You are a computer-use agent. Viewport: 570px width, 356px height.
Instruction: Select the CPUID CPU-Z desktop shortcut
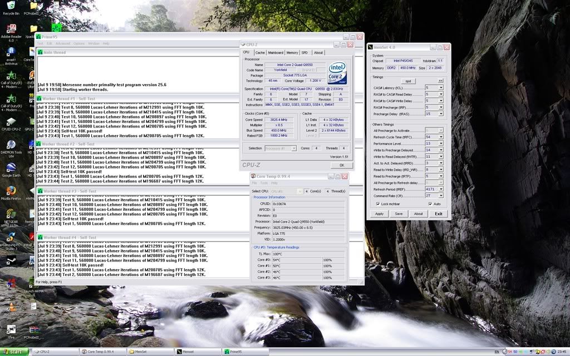pos(11,123)
